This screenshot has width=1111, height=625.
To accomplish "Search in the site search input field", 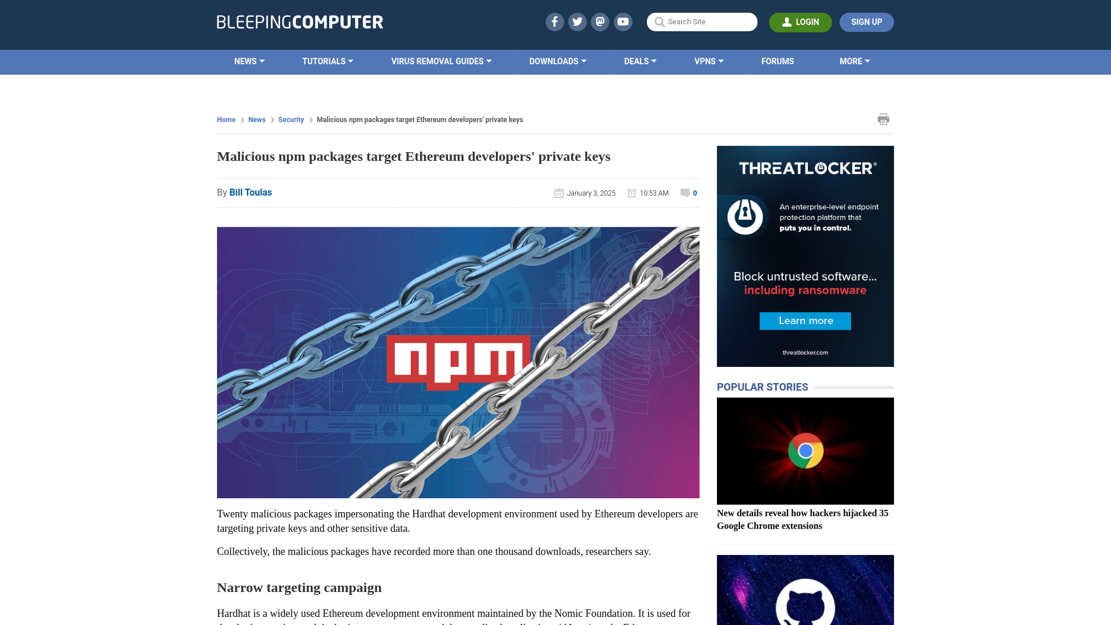I will point(701,21).
